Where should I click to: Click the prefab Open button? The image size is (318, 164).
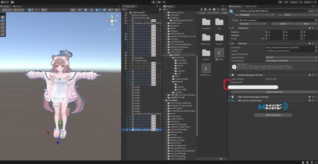coord(306,24)
